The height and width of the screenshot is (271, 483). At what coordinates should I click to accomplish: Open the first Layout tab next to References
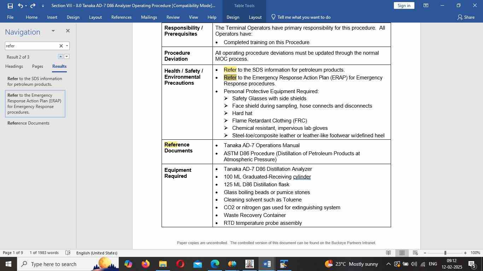pyautogui.click(x=95, y=17)
